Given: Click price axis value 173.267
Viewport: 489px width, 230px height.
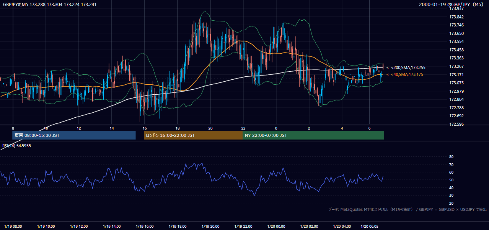Looking at the screenshot, I should [456, 66].
